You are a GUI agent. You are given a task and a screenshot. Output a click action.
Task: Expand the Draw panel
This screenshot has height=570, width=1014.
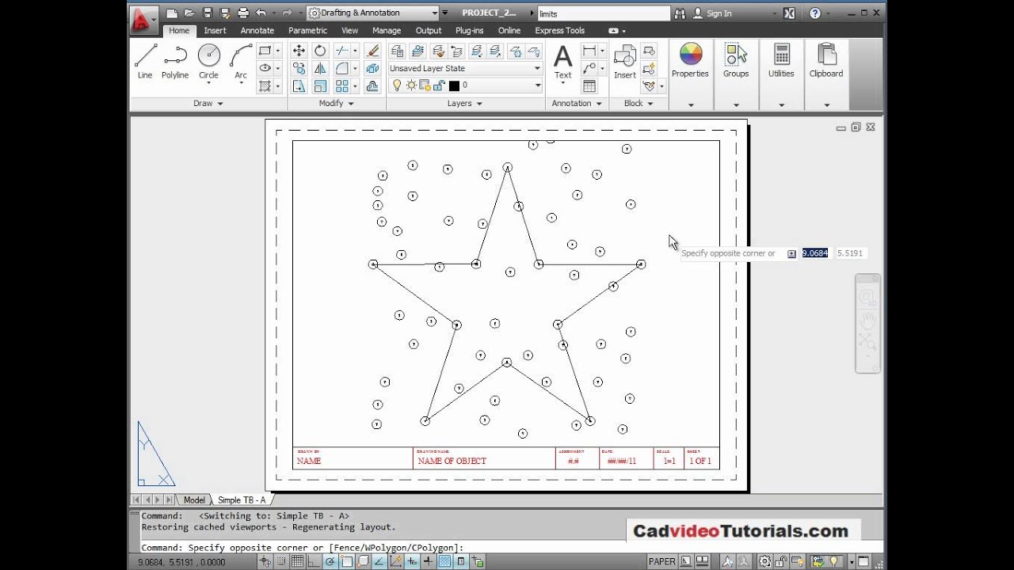point(208,104)
